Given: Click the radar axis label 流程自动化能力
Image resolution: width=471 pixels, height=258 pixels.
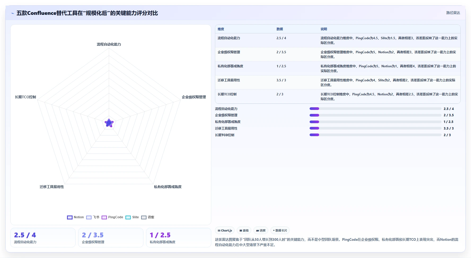Looking at the screenshot, I should point(109,44).
